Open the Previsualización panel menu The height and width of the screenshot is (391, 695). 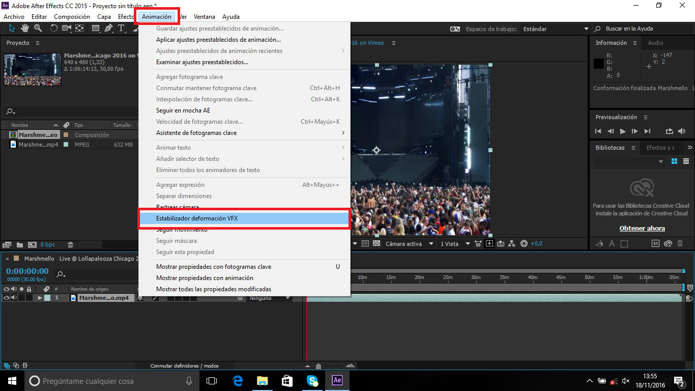(x=645, y=117)
